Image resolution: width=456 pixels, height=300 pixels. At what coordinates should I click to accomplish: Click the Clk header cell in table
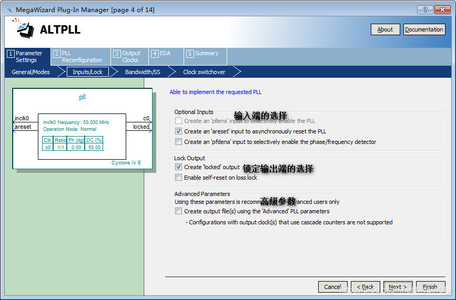pyautogui.click(x=47, y=140)
